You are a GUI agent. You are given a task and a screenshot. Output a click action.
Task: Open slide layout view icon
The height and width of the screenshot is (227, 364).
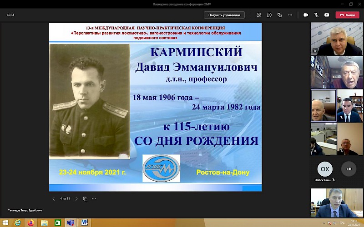pos(85,199)
